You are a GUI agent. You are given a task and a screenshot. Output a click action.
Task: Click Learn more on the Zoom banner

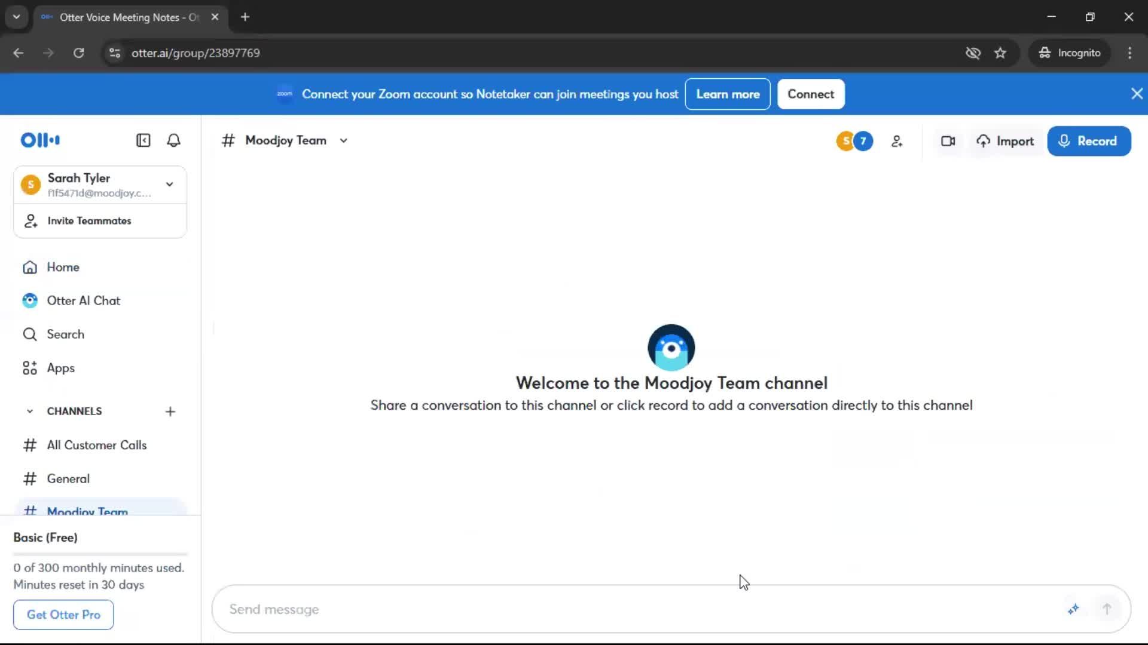(x=728, y=94)
